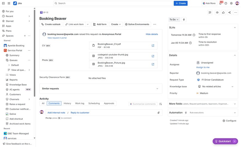Open the To Do status dropdown

174,19
